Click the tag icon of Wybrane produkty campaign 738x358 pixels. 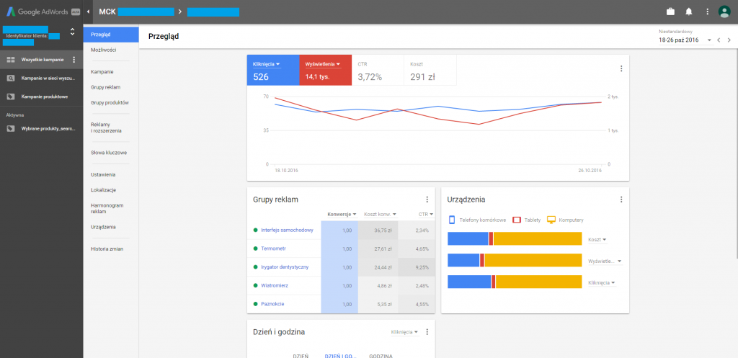click(10, 128)
